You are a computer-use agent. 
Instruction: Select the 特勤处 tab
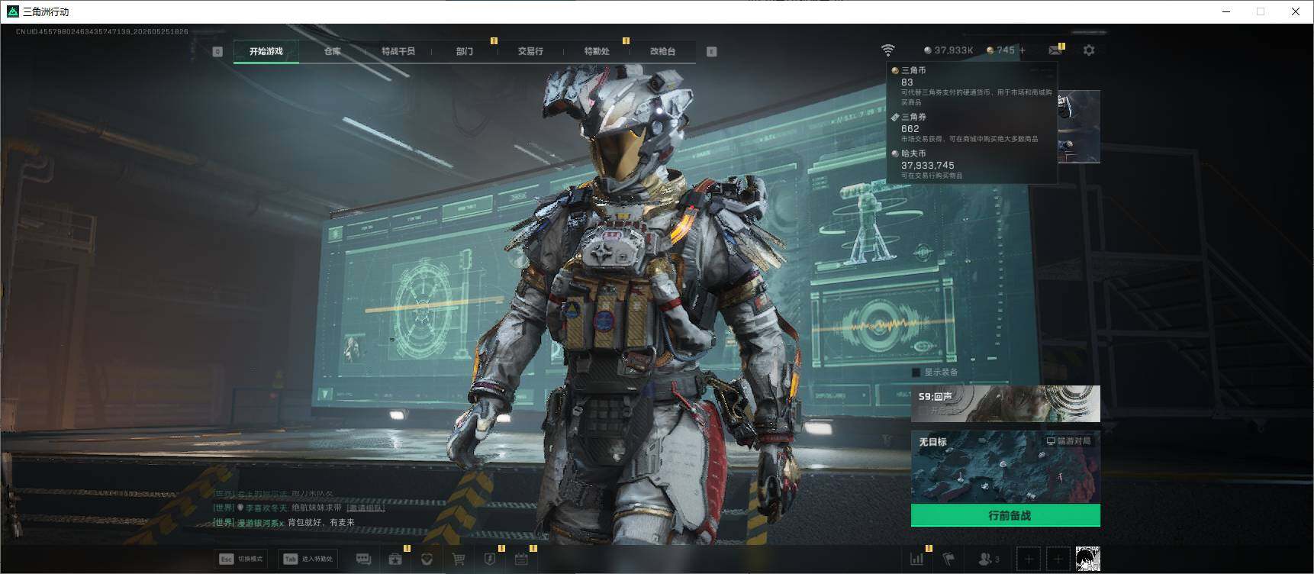(597, 51)
